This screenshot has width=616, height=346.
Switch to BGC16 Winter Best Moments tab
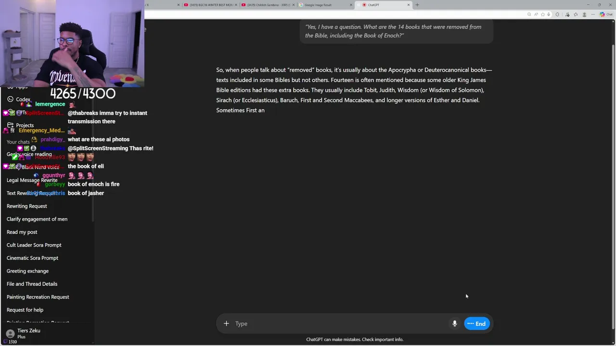[210, 5]
